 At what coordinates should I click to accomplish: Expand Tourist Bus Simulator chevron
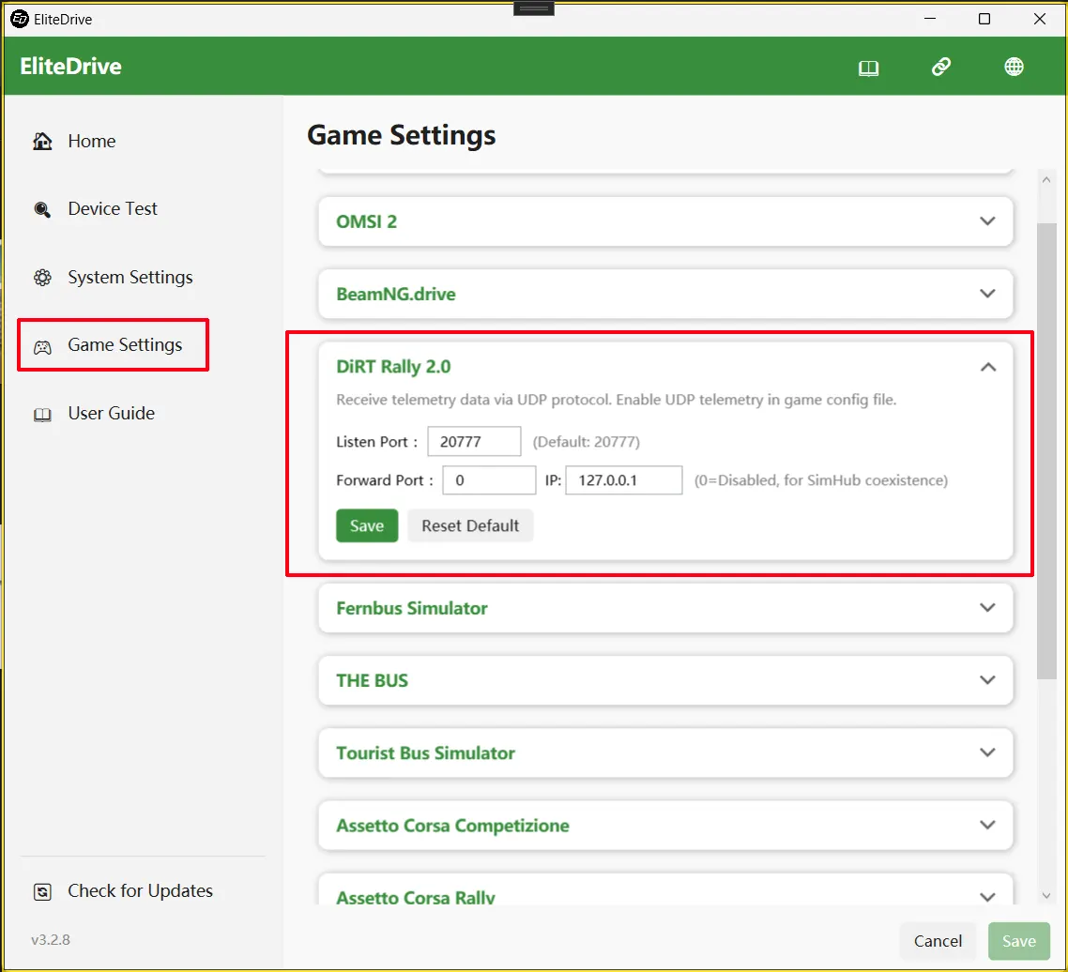(987, 752)
